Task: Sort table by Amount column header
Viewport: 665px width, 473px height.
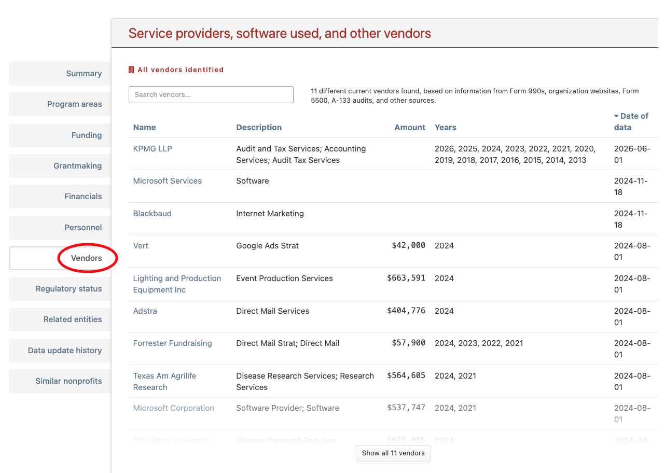Action: [x=410, y=128]
